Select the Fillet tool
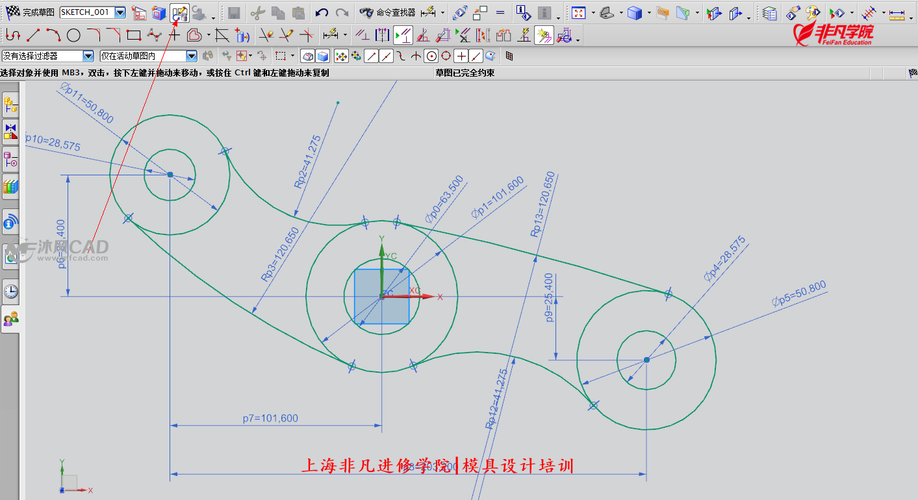918x500 pixels. 94,34
